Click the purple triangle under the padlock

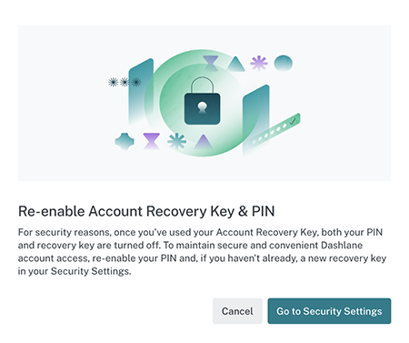204,142
